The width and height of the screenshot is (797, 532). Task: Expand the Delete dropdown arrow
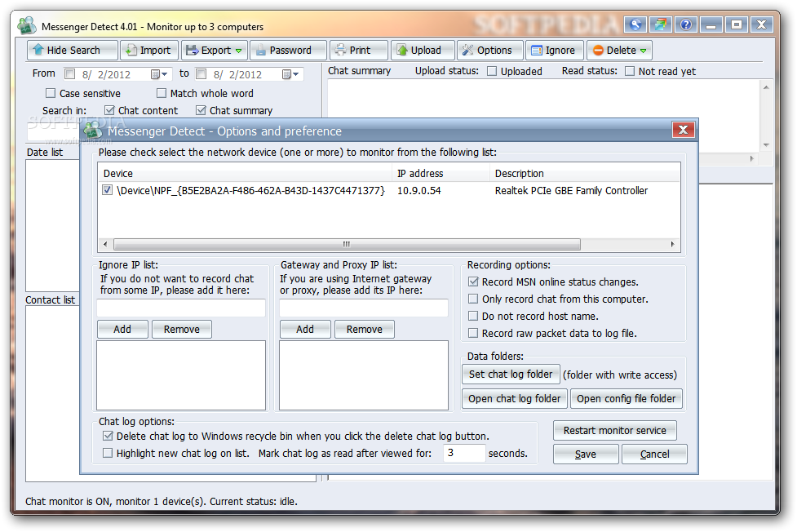click(643, 51)
